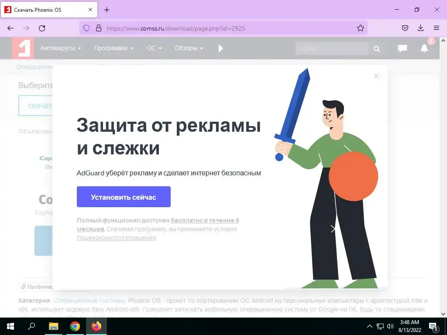Open the Windows Action Center notifications
This screenshot has width=447, height=335.
(x=433, y=326)
